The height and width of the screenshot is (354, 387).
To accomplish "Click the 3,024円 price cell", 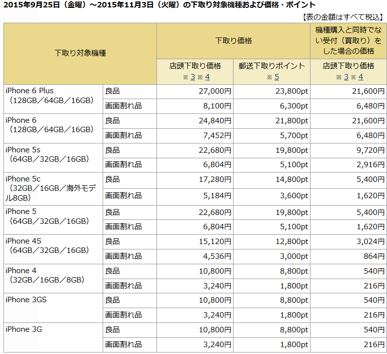I will (x=348, y=242).
